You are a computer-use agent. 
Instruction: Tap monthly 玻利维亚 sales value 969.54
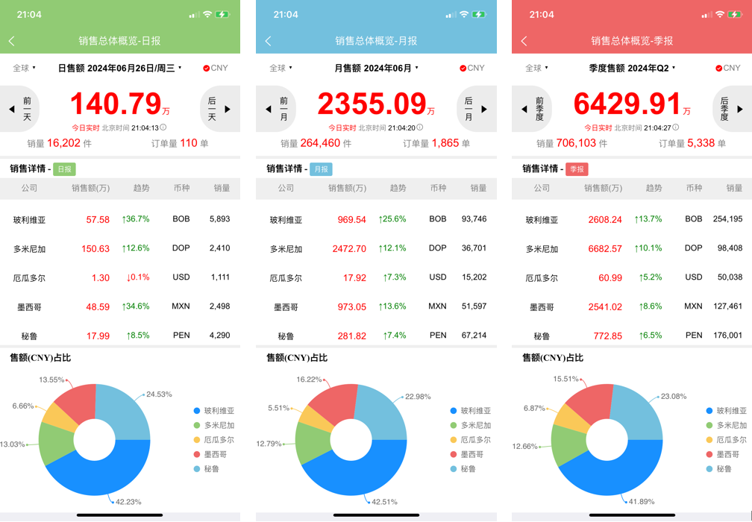click(351, 219)
